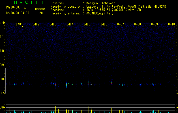178x113 pixels.
Task: Click the 0402 time marker
Action: pyautogui.click(x=36, y=24)
